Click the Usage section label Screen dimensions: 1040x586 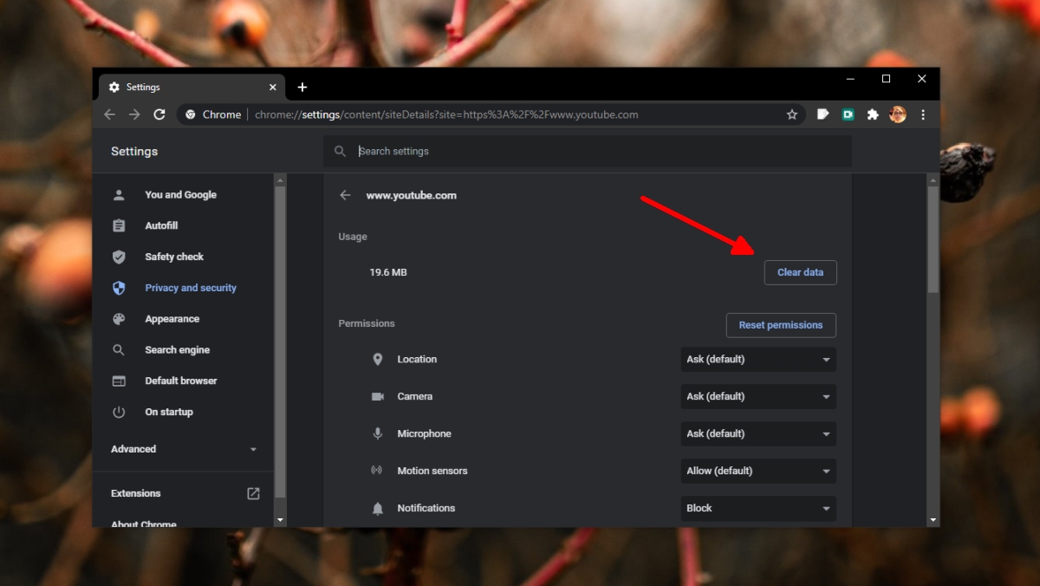[353, 237]
